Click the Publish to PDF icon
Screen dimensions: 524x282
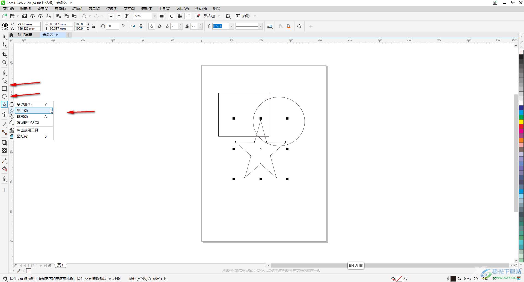click(127, 16)
